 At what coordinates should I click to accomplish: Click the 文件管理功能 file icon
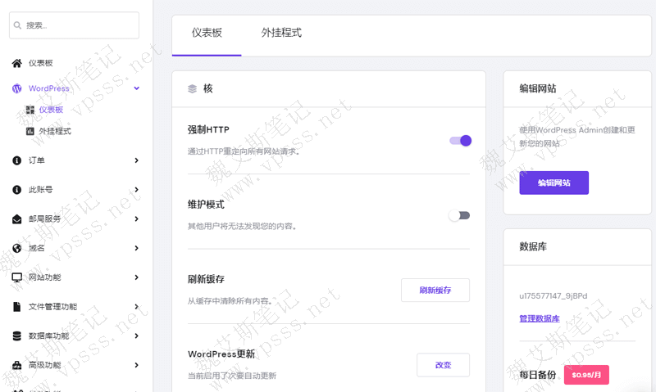(16, 307)
